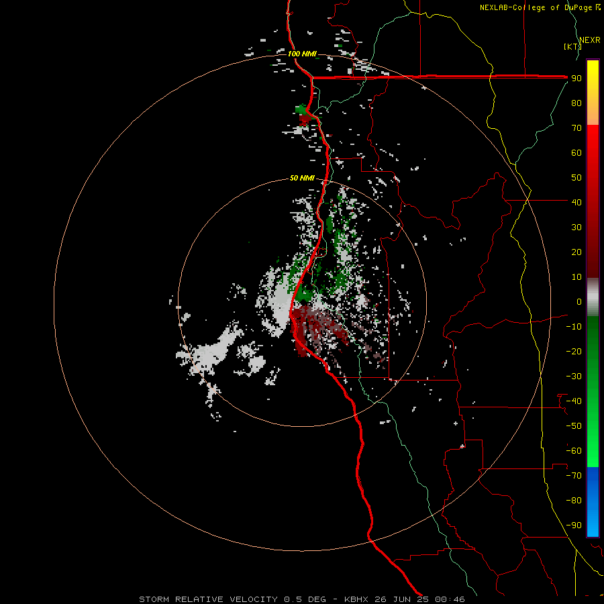Viewport: 604px width, 604px height.
Task: Select the -70 value on the velocity scale
Action: (x=574, y=476)
